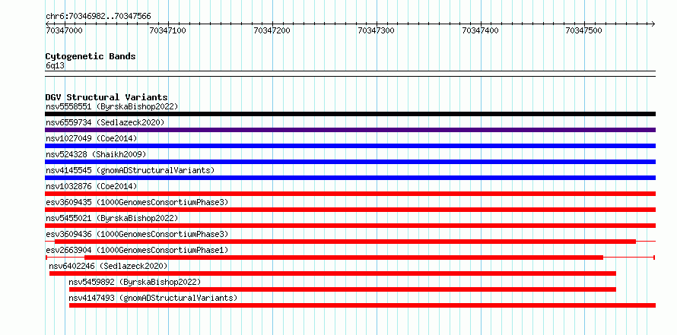Click the red bar under nsv1032876
Screen dimensions: 677x335
point(350,194)
